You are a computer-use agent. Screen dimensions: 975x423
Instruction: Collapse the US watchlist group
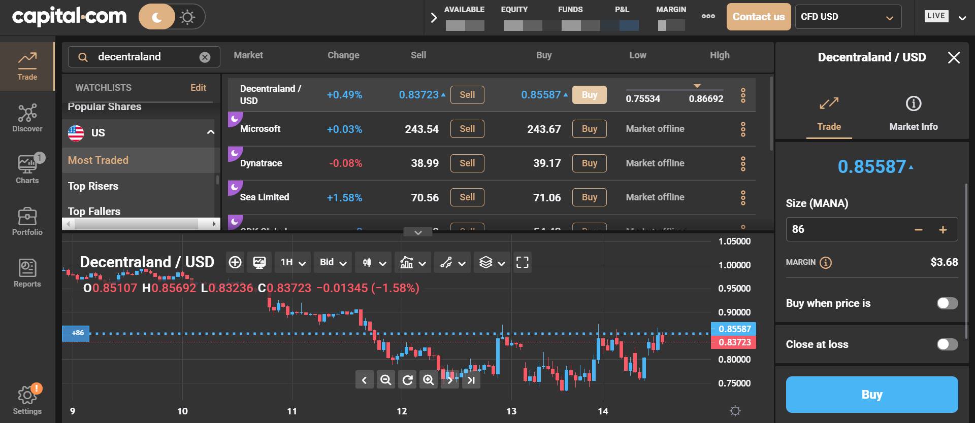[210, 132]
